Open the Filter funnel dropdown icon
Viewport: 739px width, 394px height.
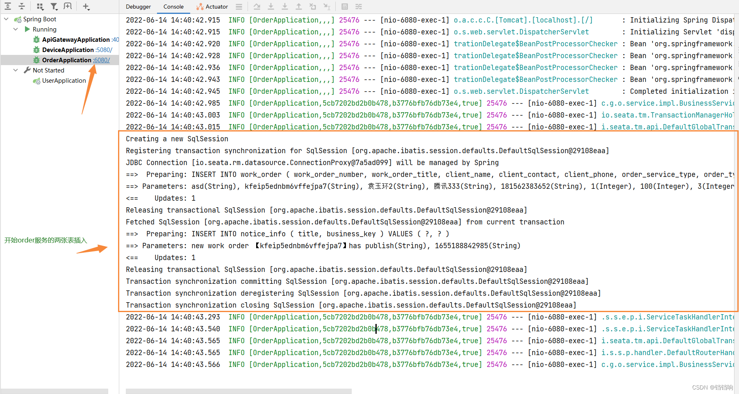tap(54, 7)
